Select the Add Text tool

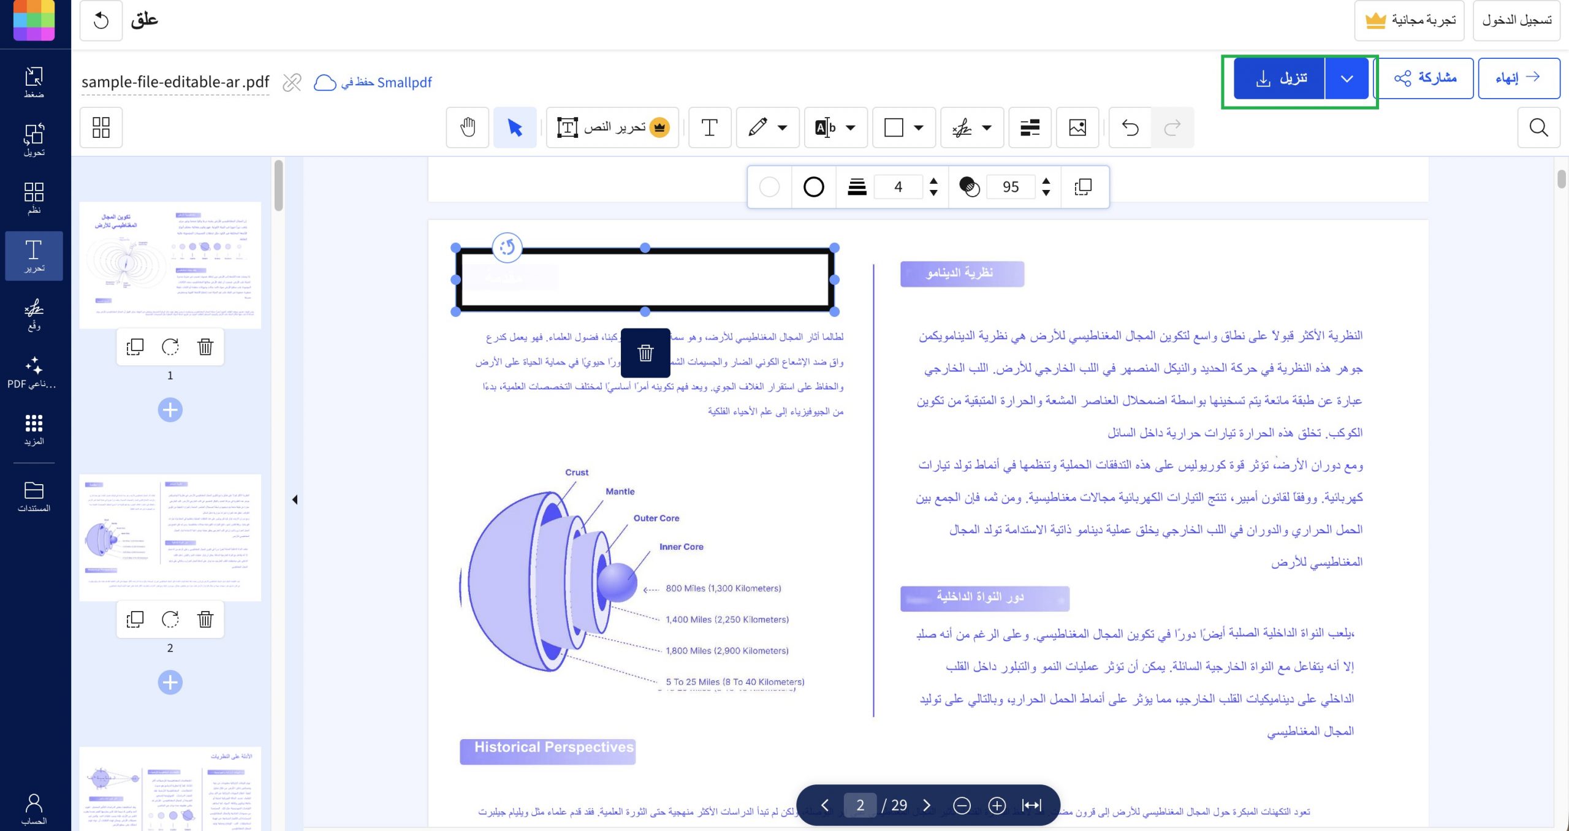coord(710,127)
